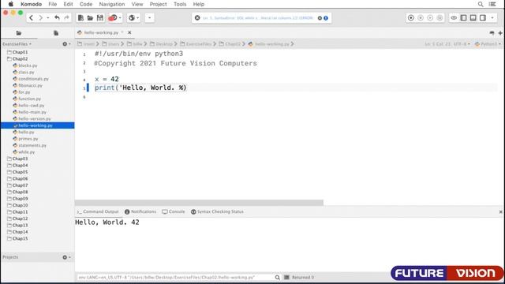Toggle focus mode with the eye icon

point(454,17)
